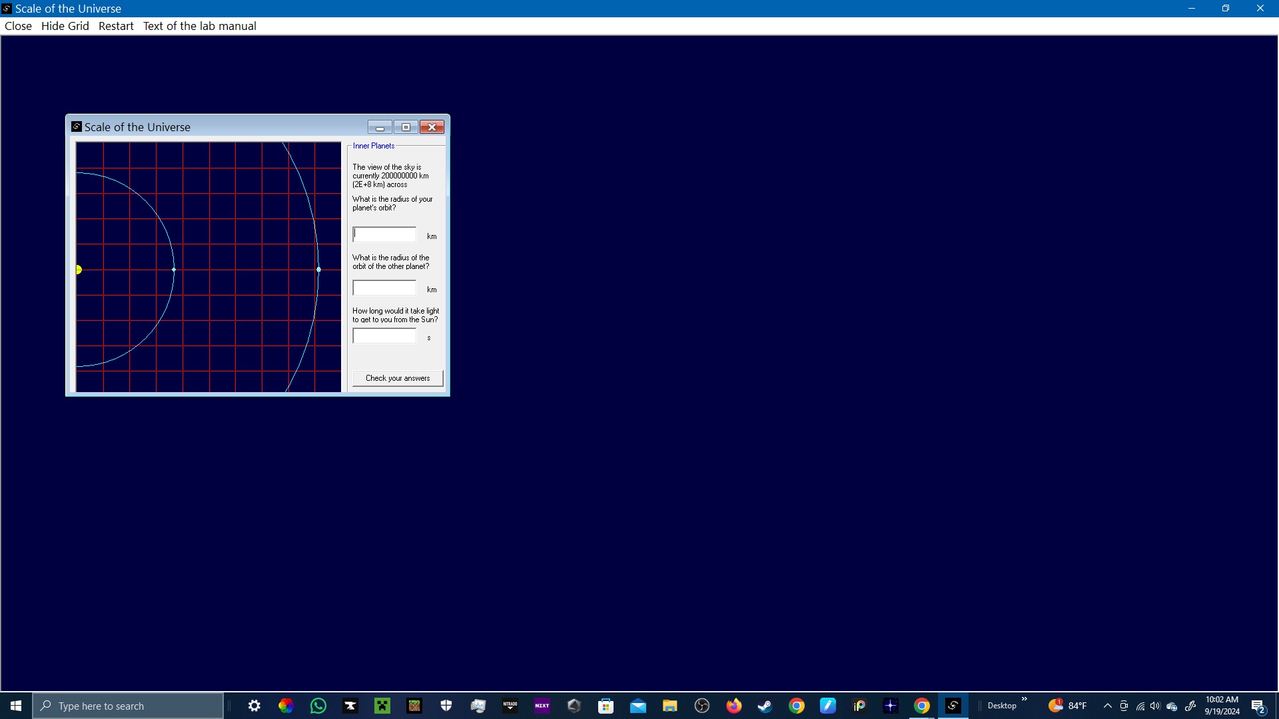Open the clock and date flyout
The image size is (1279, 719).
click(x=1222, y=706)
